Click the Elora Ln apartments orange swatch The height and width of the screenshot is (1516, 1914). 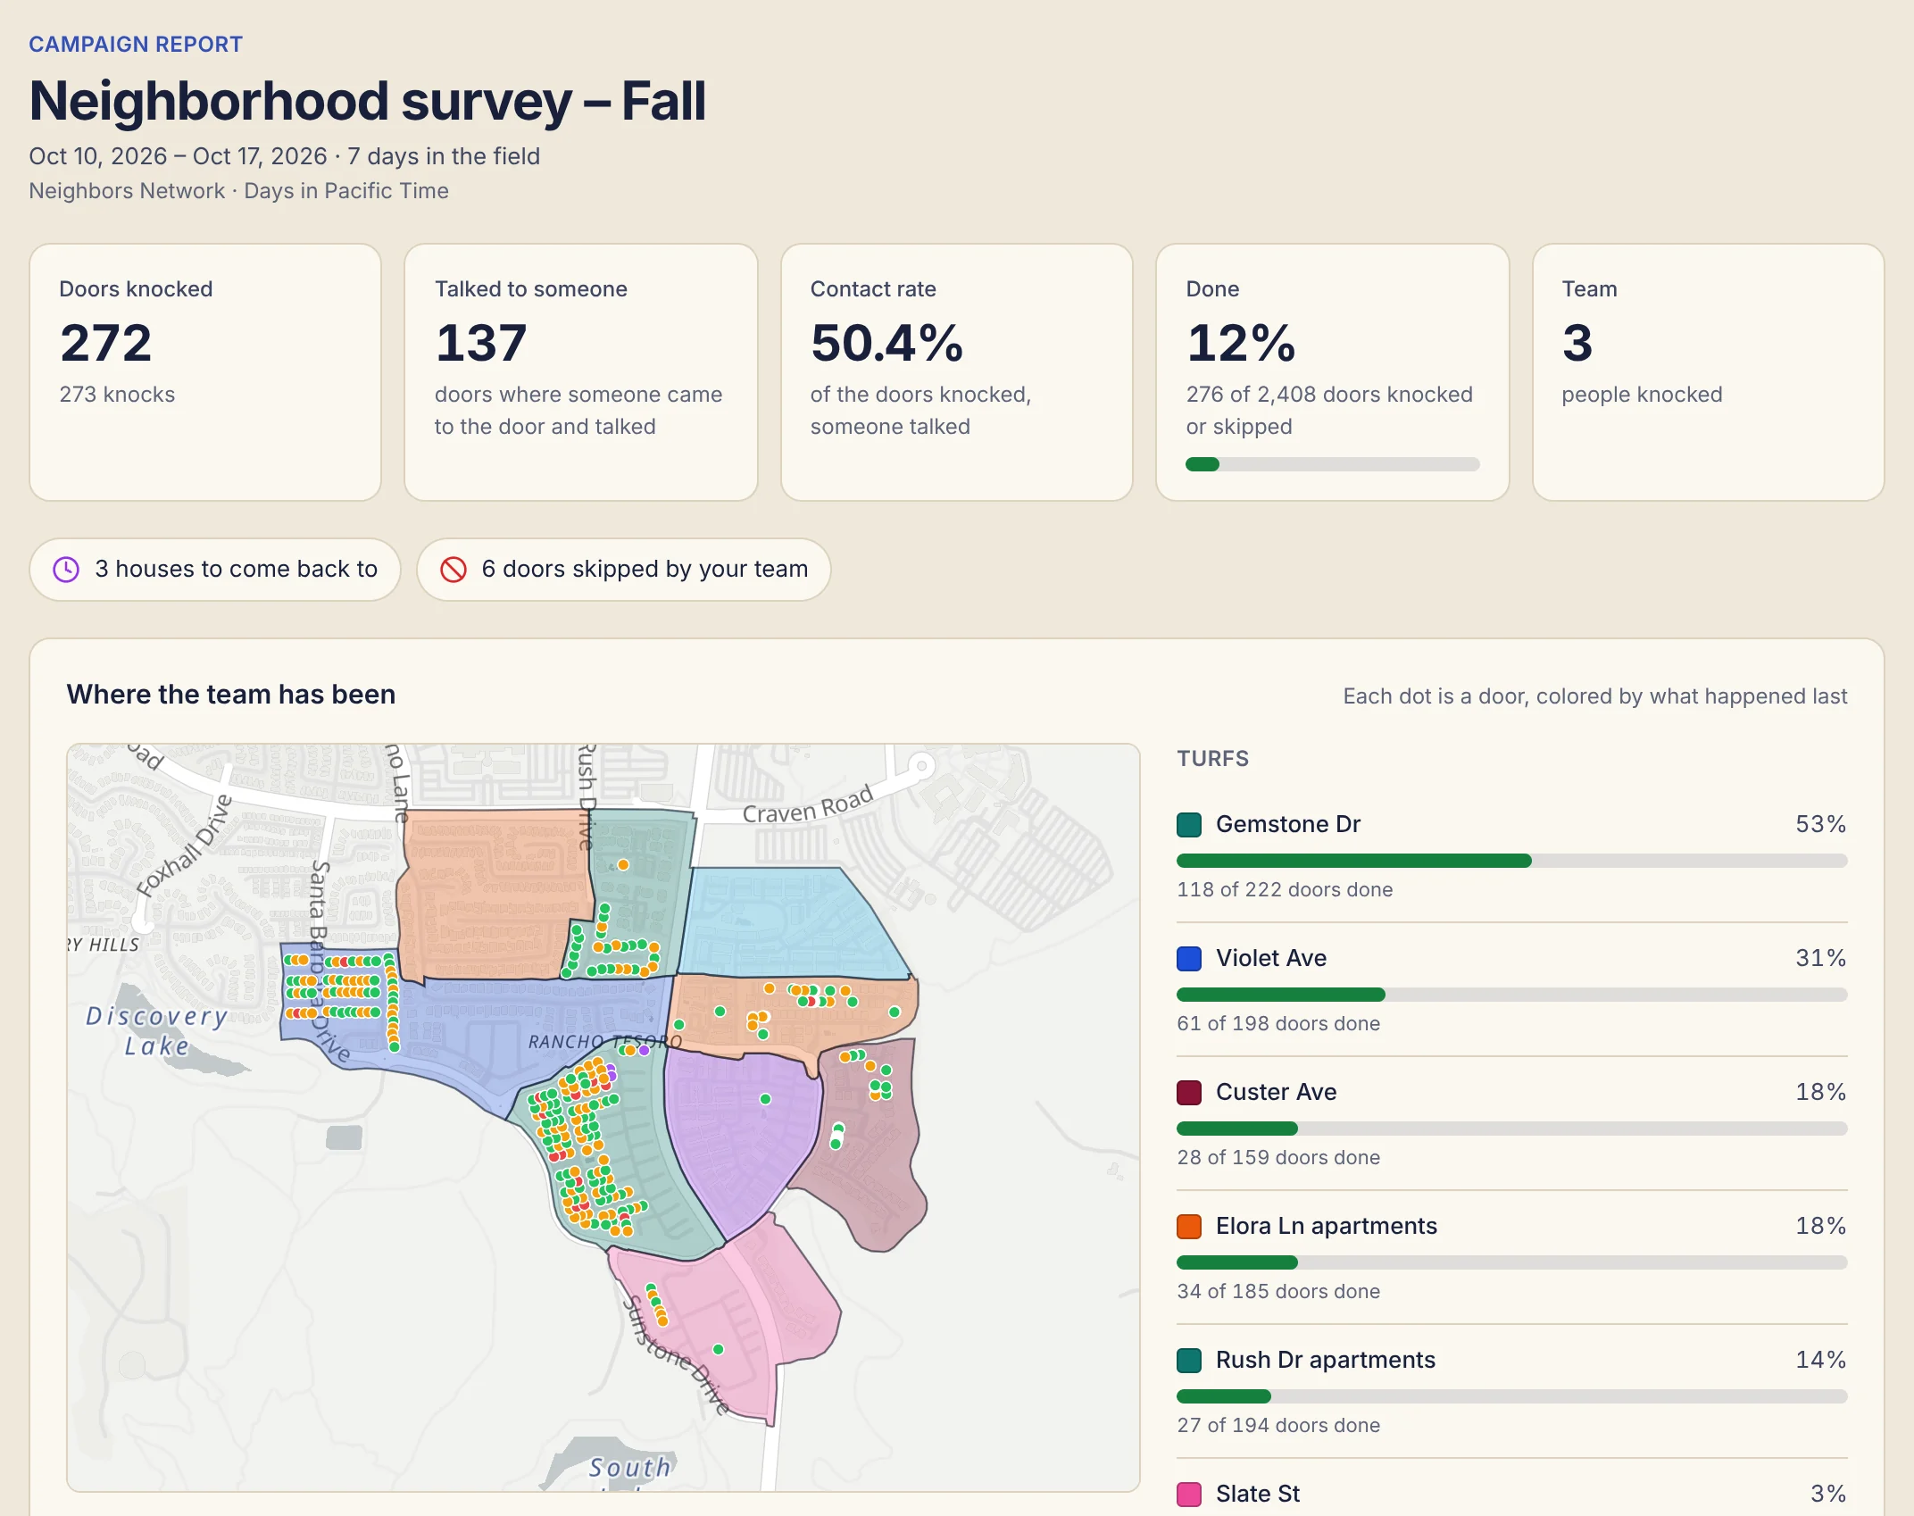coord(1189,1226)
